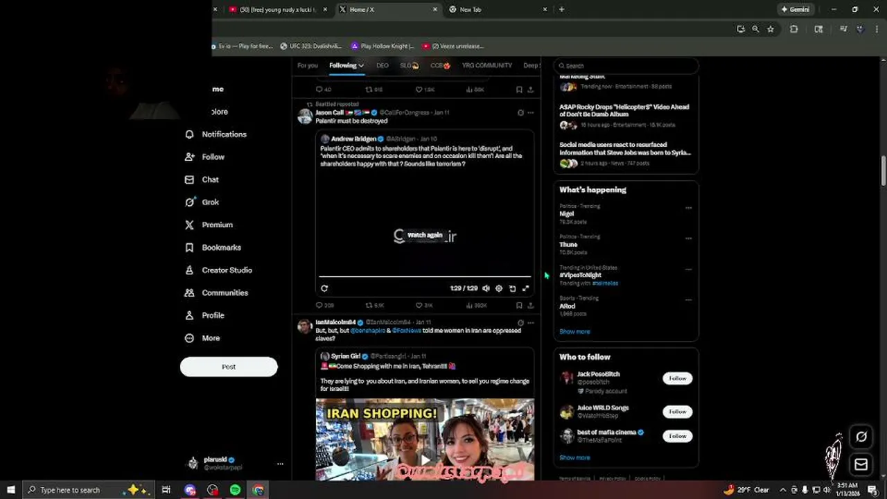This screenshot has width=887, height=499.
Task: Mute the video with the speaker icon
Action: point(486,288)
